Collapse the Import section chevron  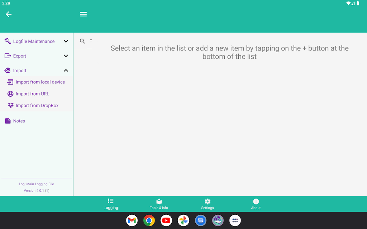(x=66, y=70)
